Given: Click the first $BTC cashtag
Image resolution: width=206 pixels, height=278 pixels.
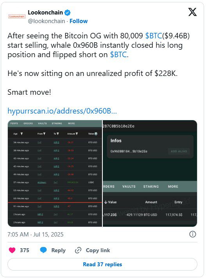Looking at the screenshot, I should coord(154,36).
